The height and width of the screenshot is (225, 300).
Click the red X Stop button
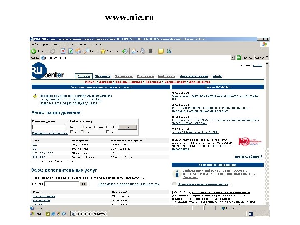point(63,51)
